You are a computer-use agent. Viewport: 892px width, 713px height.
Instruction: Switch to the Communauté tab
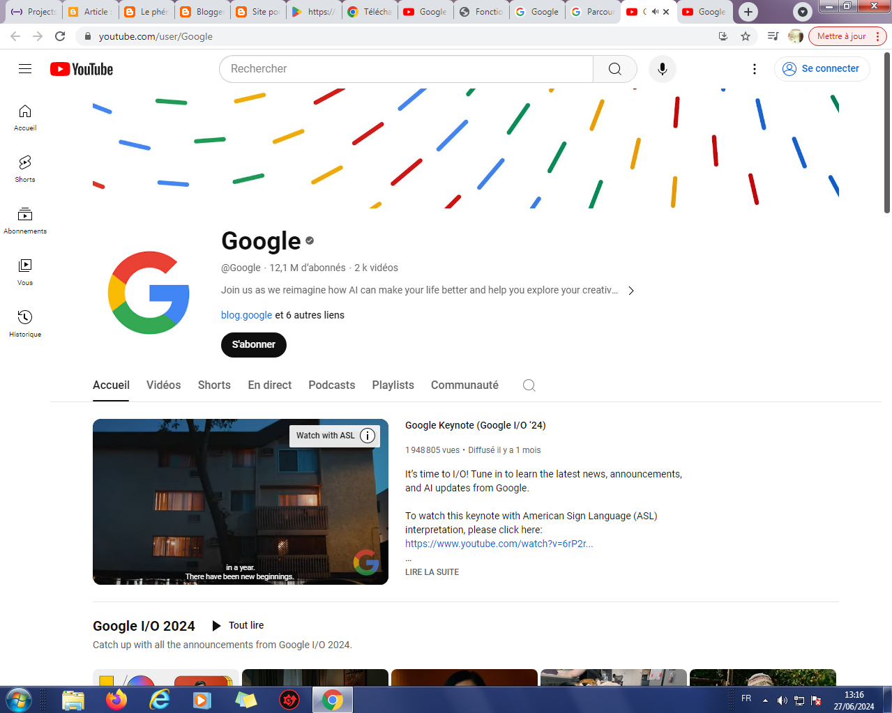tap(464, 385)
